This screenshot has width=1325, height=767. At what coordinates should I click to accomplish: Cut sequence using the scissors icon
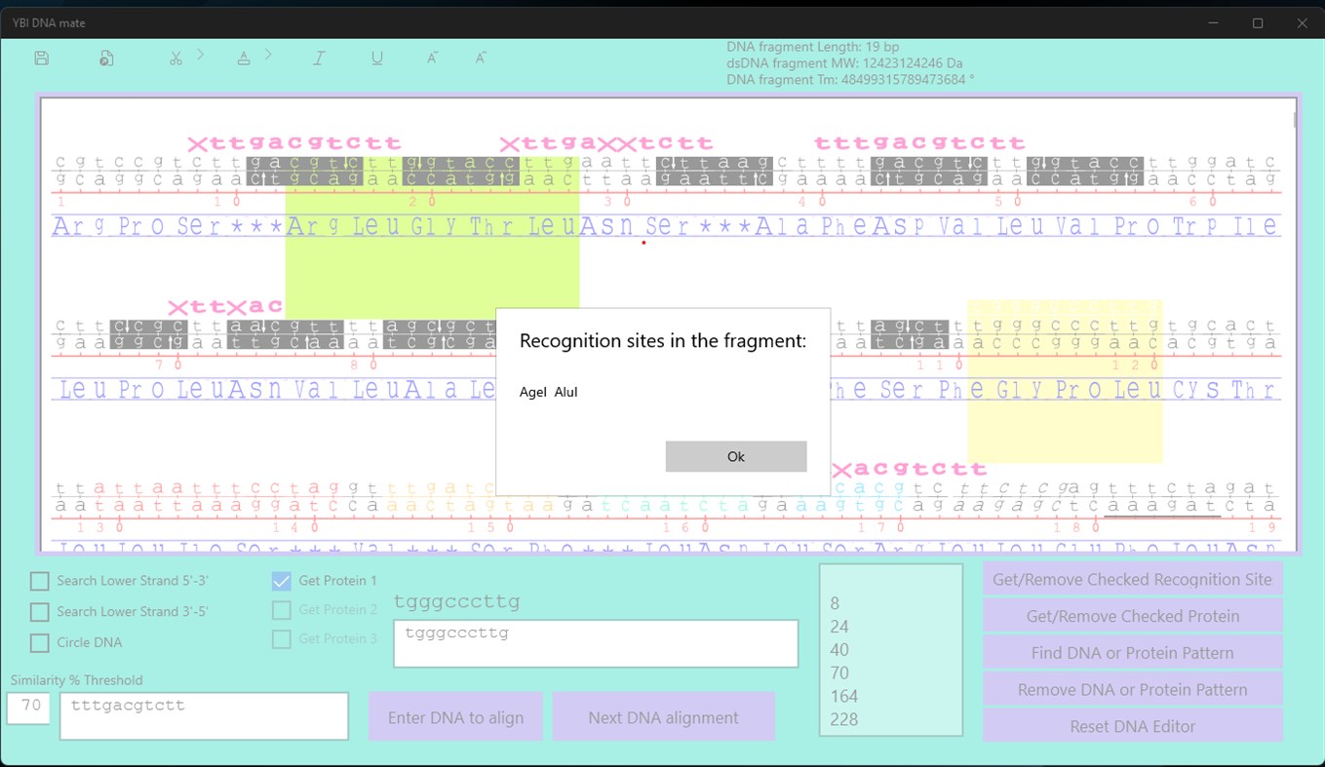(175, 58)
